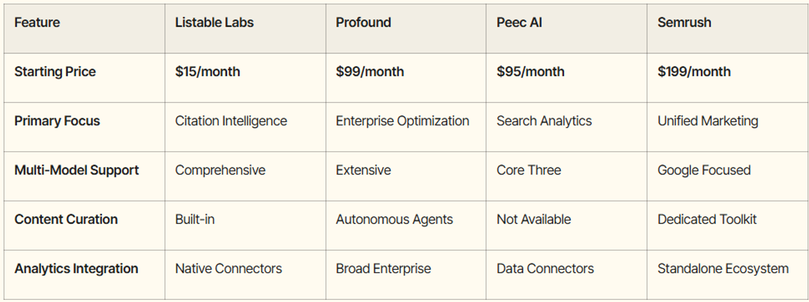Select the Peec AI header cell
Screen dimensions: 809x302
coord(519,23)
